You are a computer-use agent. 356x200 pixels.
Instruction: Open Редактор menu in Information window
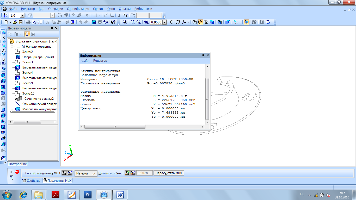coord(100,61)
